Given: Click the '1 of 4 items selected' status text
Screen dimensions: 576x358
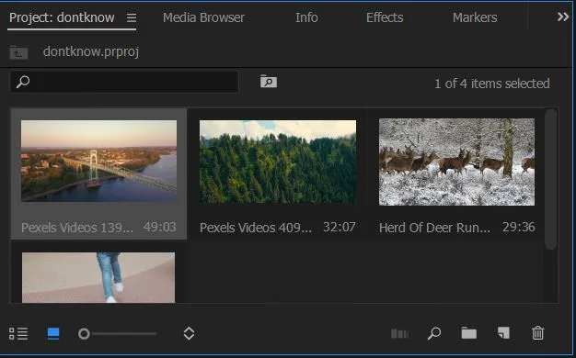Looking at the screenshot, I should (492, 84).
